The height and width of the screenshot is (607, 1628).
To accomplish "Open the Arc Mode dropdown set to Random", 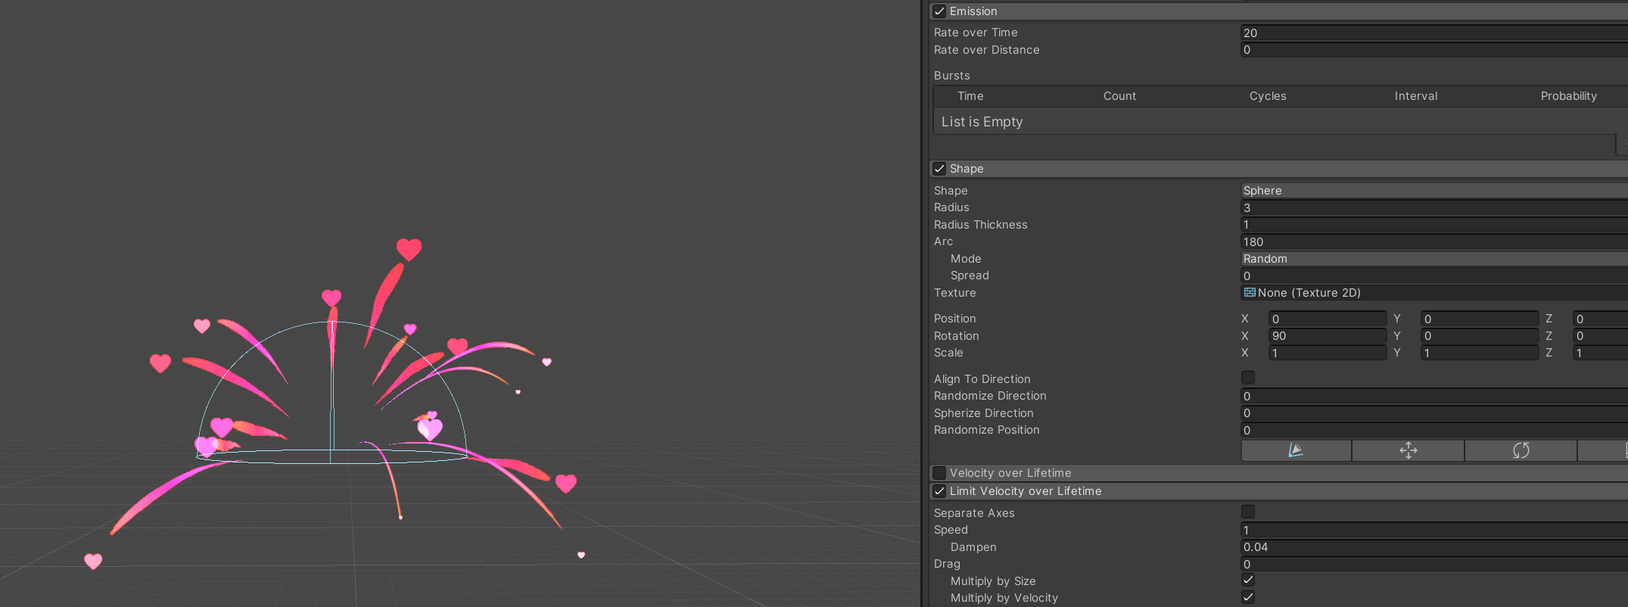I will pos(1430,259).
